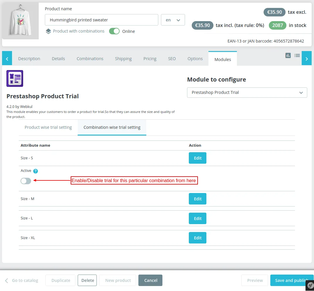Click the Symfony debug toolbar icon
Image resolution: width=314 pixels, height=291 pixels.
310,285
